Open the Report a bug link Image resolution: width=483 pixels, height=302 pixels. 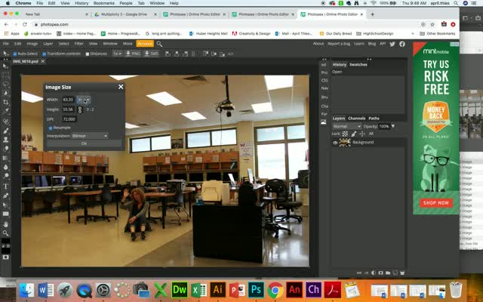339,44
